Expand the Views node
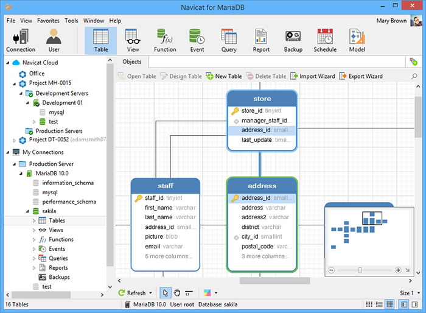 34,230
